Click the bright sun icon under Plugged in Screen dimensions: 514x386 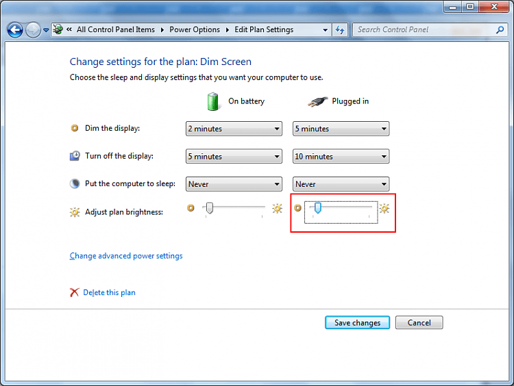pyautogui.click(x=384, y=208)
